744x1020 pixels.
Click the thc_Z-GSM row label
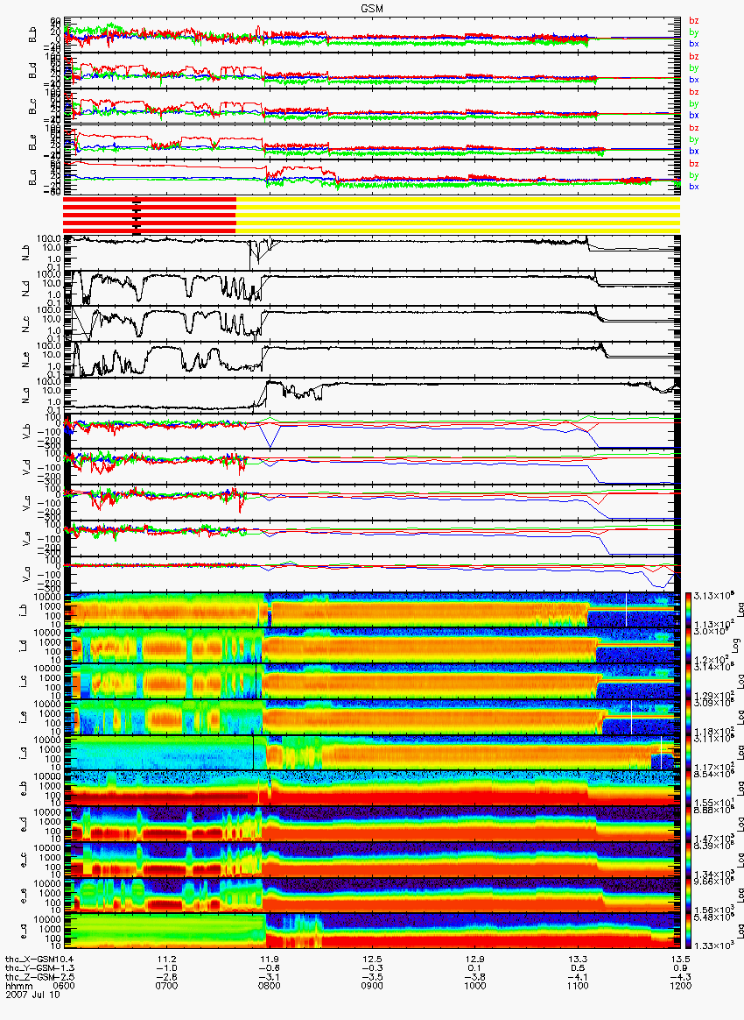tap(29, 977)
